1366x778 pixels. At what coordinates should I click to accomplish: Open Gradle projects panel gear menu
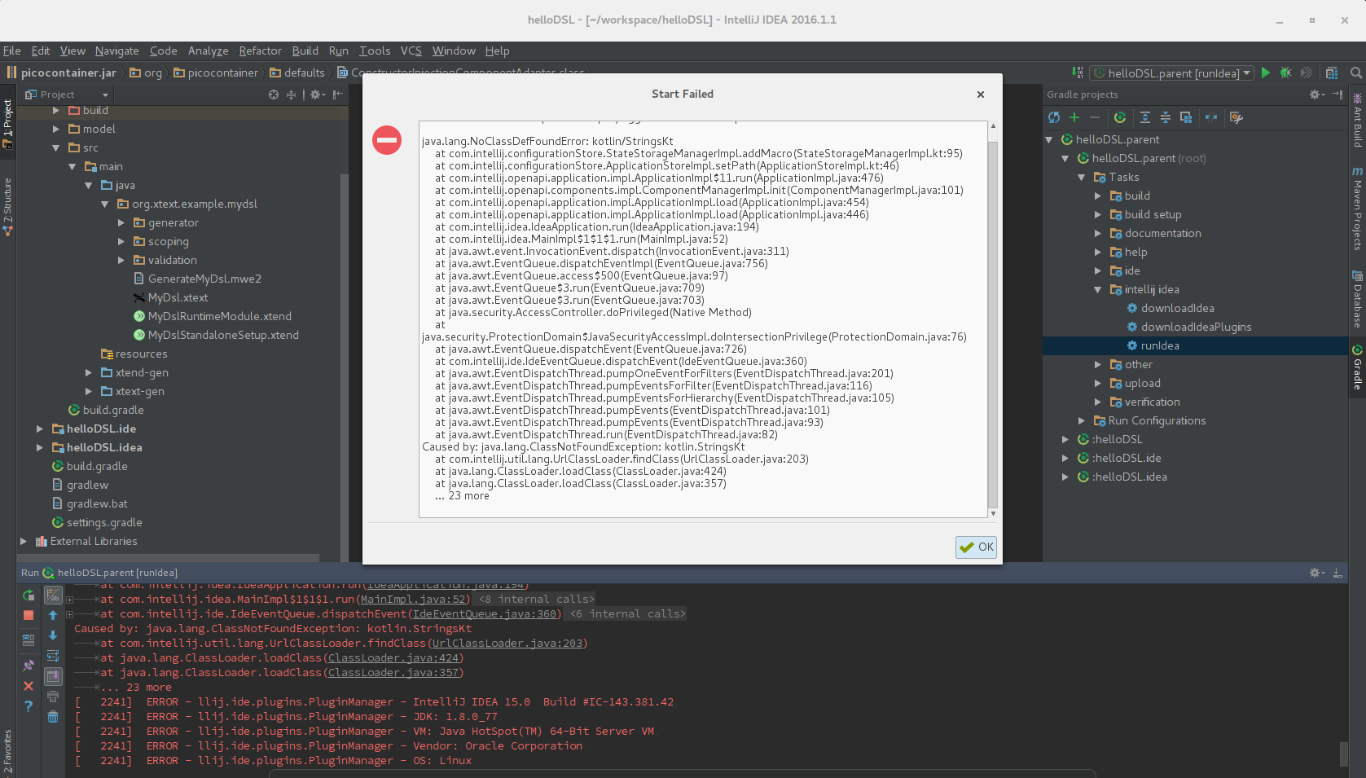1317,95
